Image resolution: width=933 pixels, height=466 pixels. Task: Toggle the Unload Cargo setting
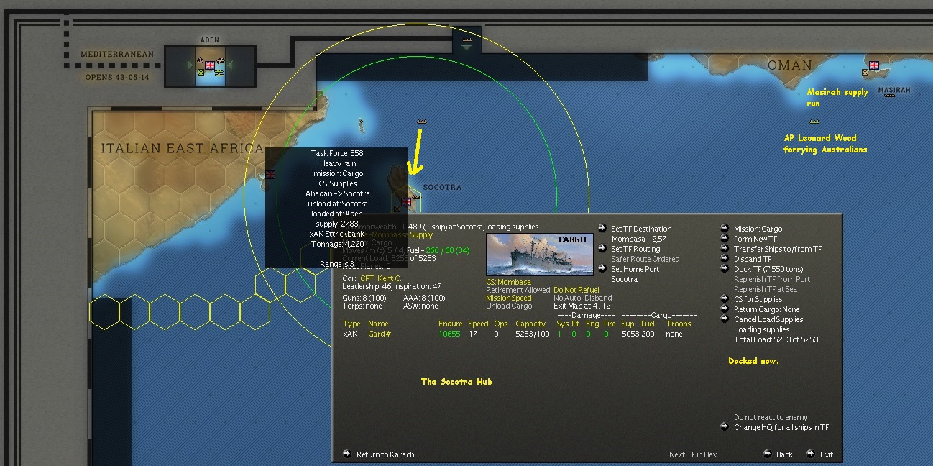pyautogui.click(x=509, y=306)
